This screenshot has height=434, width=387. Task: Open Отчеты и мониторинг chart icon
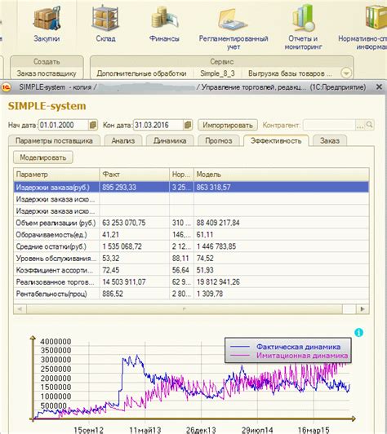point(304,18)
